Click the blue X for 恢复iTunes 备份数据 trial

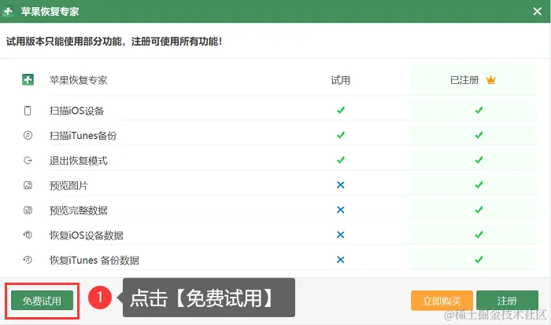[341, 259]
